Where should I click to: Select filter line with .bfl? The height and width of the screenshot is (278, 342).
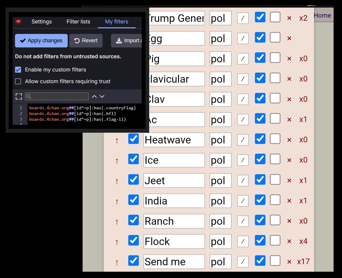pos(72,113)
